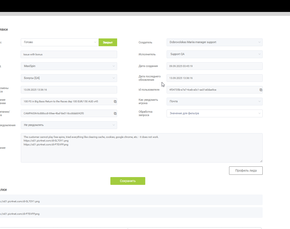Click the Сохранить button

(128, 181)
